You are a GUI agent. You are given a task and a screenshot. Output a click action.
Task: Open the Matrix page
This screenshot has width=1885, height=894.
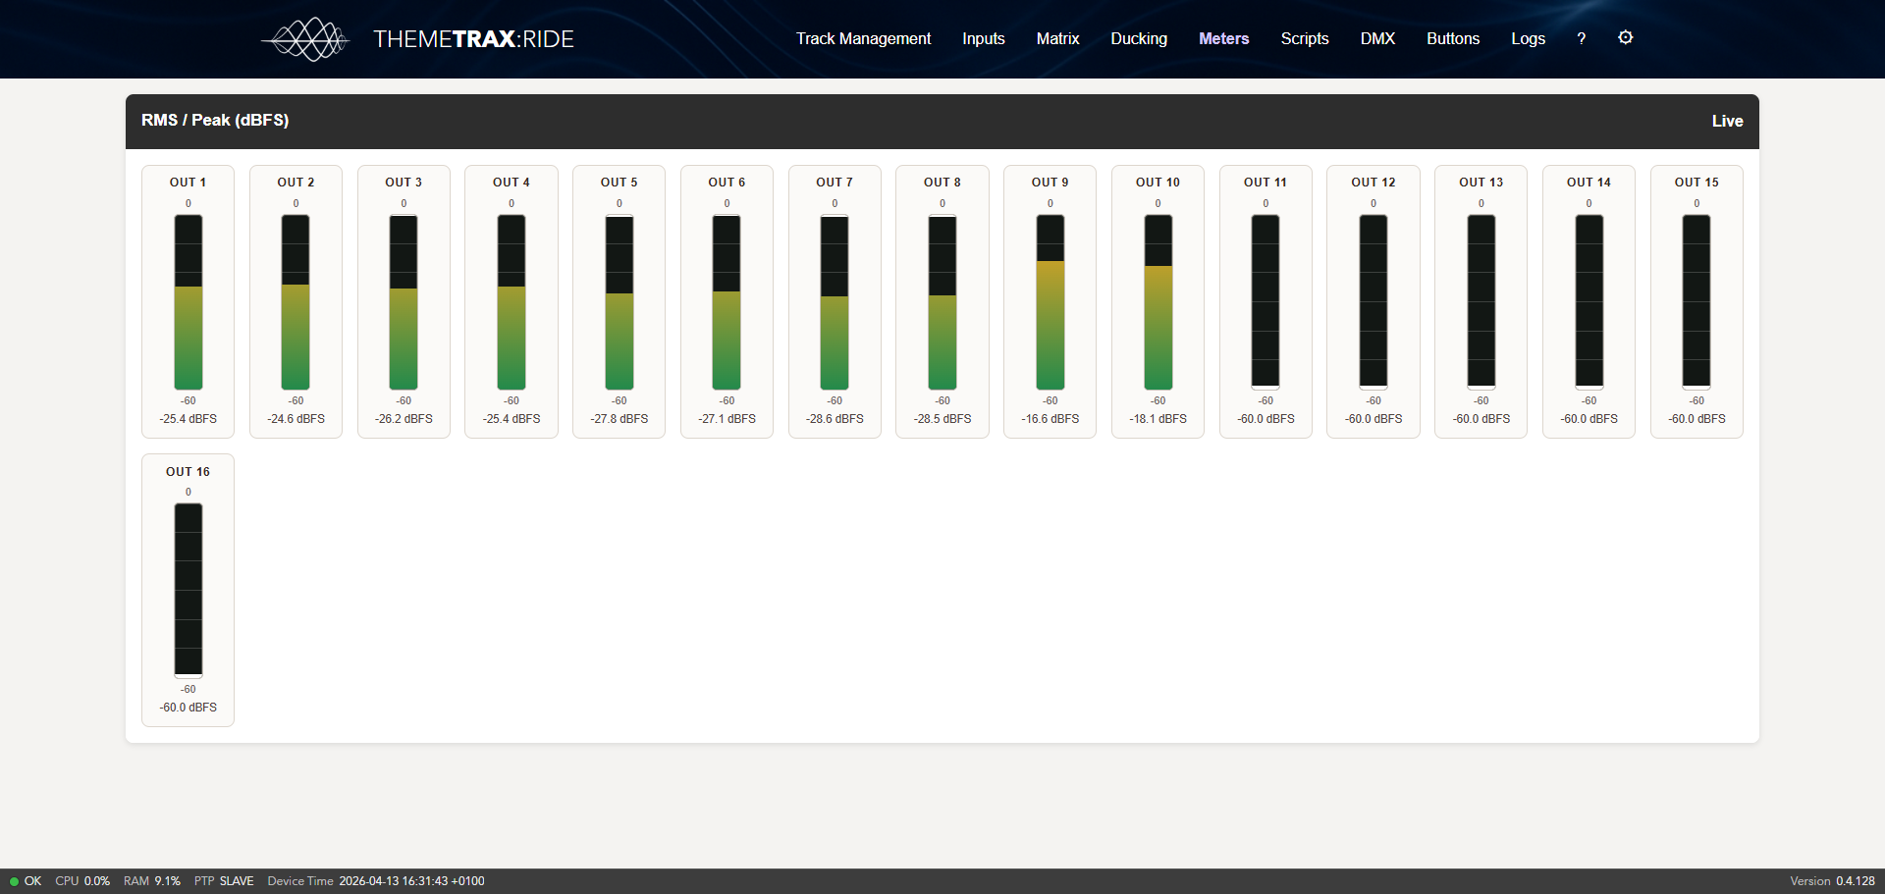click(1057, 38)
